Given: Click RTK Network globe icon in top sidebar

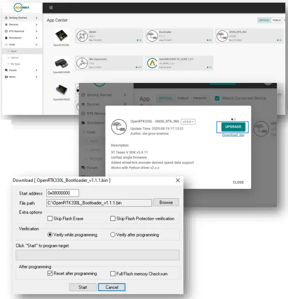Looking at the screenshot, I should pyautogui.click(x=6, y=31).
